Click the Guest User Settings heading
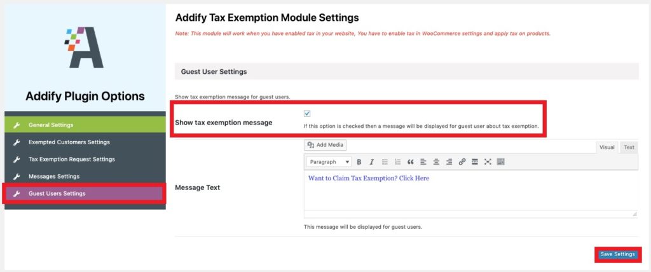Screen dimensions: 651x272 pyautogui.click(x=214, y=72)
